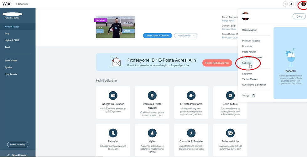Click the cocktail Kuponlar illustration
Viewport: 307px width, 157px height.
pos(290,57)
